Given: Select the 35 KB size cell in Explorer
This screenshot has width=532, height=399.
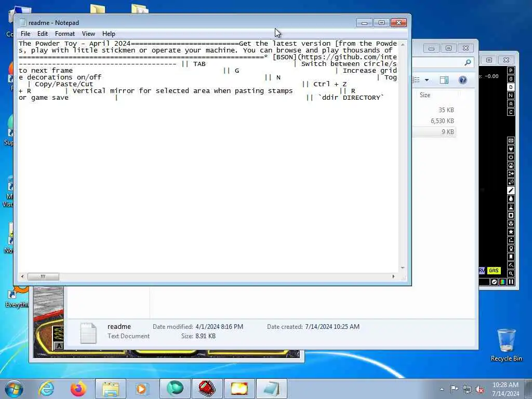Looking at the screenshot, I should click(446, 110).
